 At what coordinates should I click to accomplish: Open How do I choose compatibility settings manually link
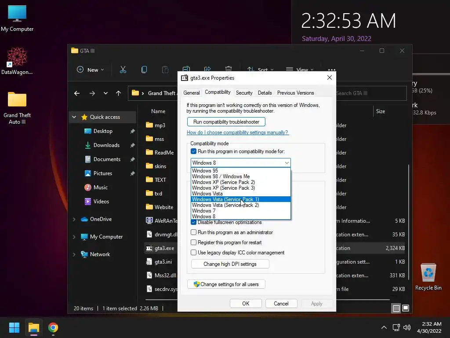pos(238,132)
